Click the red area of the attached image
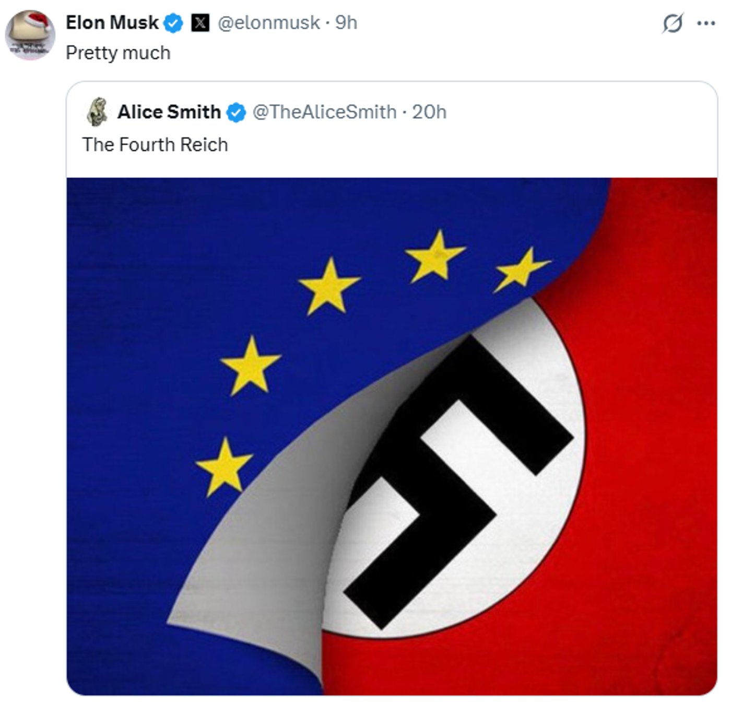 (653, 470)
